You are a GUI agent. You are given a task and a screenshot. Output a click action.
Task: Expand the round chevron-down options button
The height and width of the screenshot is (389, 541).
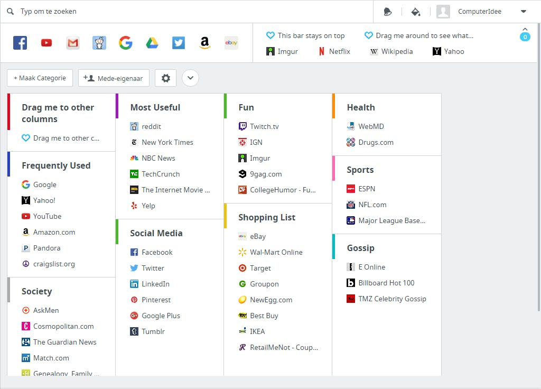click(x=190, y=78)
